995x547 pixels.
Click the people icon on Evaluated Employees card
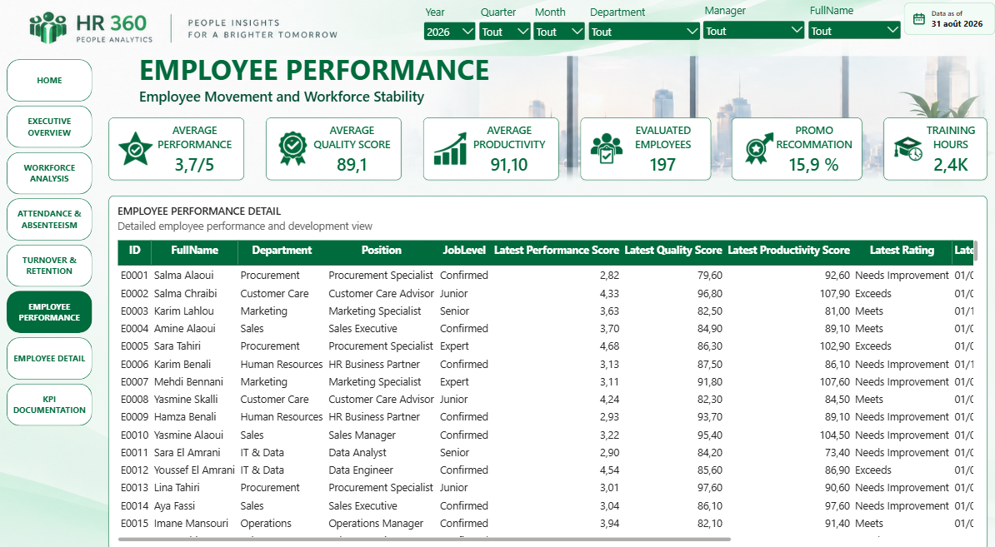click(607, 148)
